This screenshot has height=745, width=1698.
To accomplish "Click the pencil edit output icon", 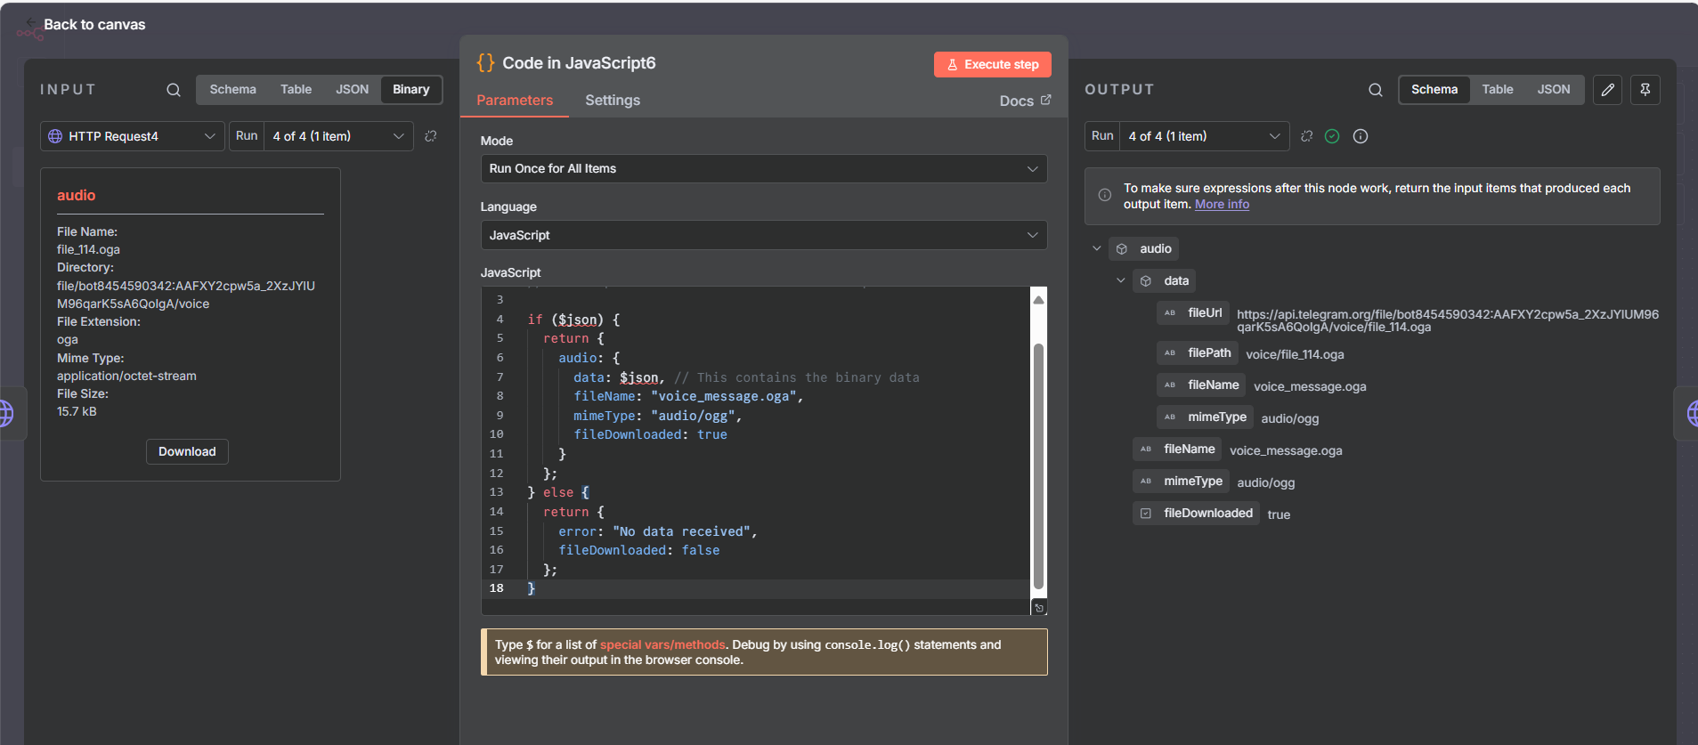I will coord(1607,90).
